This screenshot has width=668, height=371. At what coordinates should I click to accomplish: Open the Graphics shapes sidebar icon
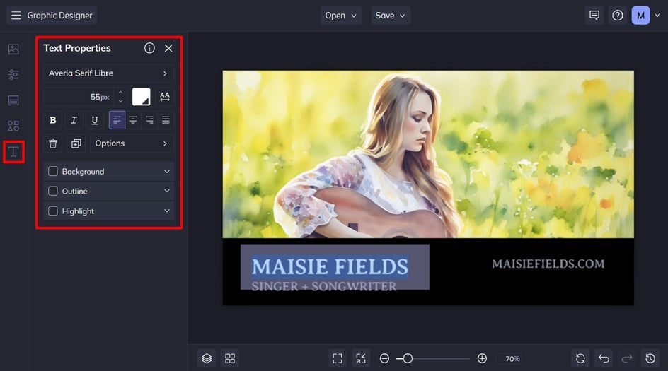13,126
